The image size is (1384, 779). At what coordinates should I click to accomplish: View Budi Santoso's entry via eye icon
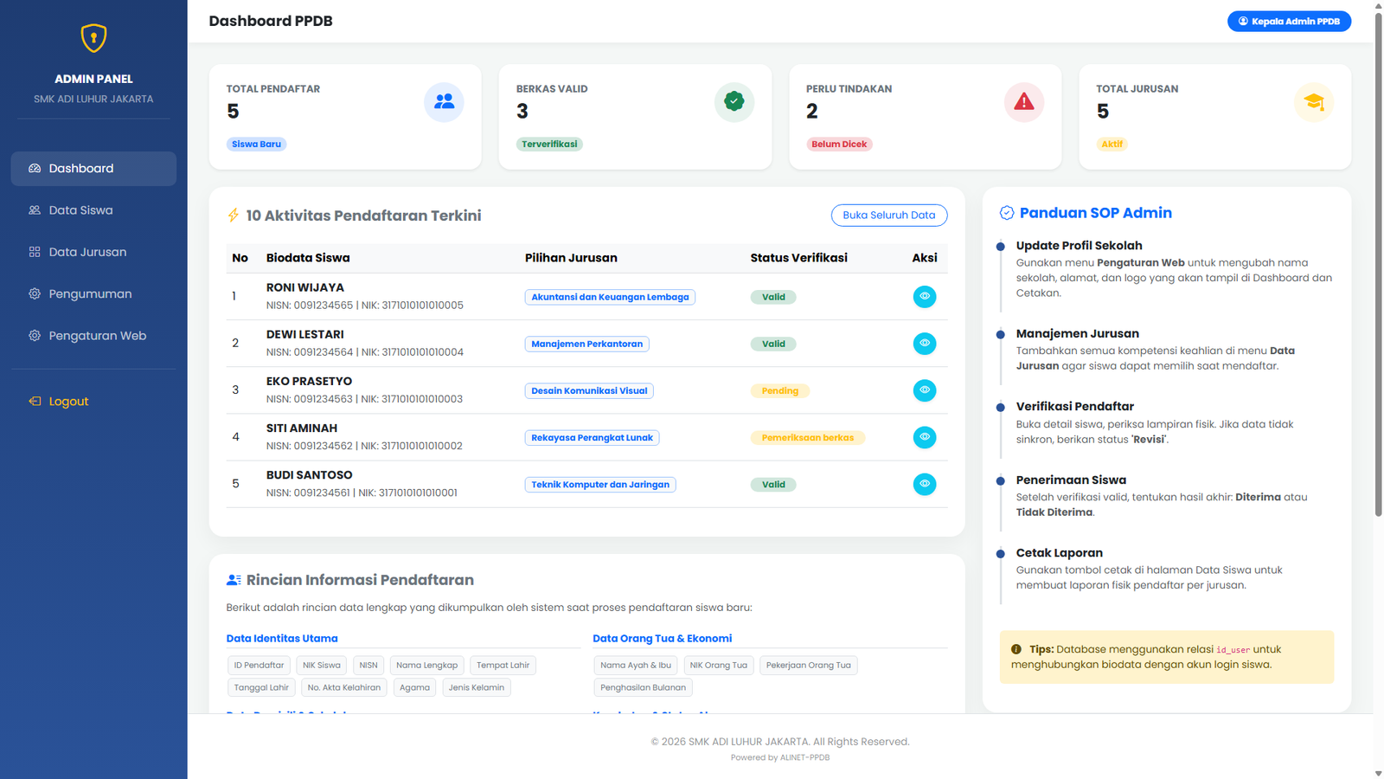[x=924, y=484]
